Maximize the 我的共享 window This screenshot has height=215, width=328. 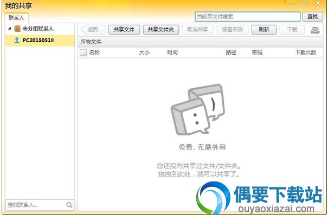click(304, 3)
